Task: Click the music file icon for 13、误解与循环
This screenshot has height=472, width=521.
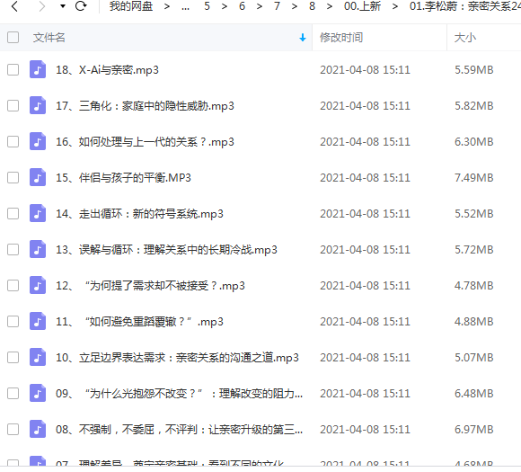Action: (x=38, y=249)
